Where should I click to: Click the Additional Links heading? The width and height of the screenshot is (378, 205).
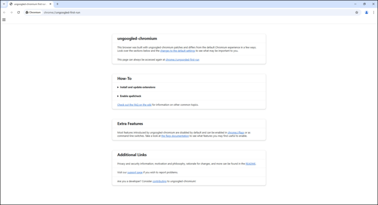click(x=132, y=155)
